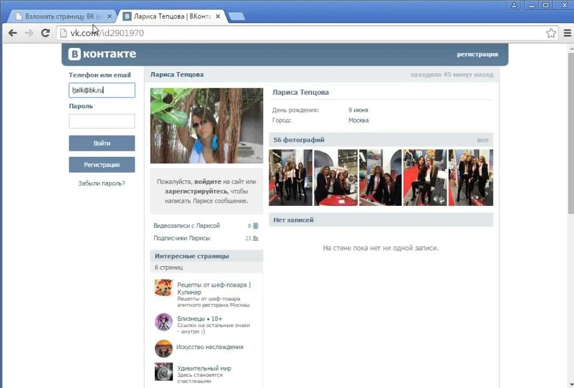Open Удивительный мир page avatar
This screenshot has height=388, width=574.
coord(163,371)
